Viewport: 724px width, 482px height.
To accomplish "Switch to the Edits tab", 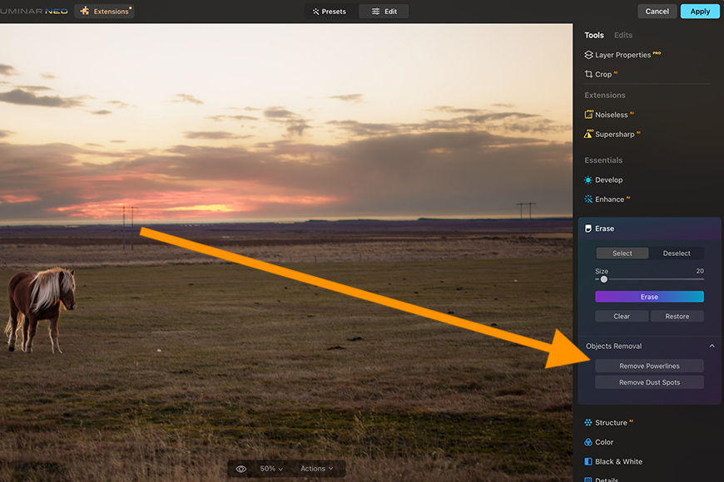I will pos(622,35).
